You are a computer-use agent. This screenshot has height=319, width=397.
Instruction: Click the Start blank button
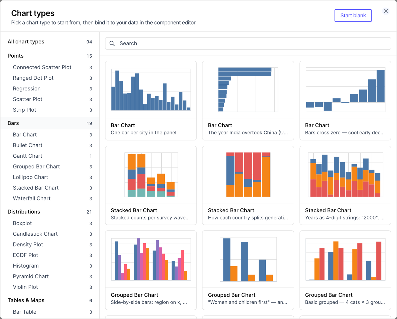[x=353, y=16]
